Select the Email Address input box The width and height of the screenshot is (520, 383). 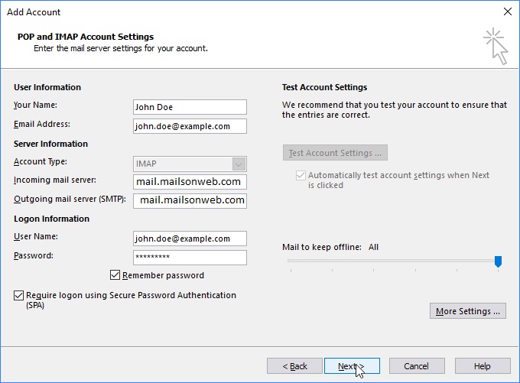point(190,126)
